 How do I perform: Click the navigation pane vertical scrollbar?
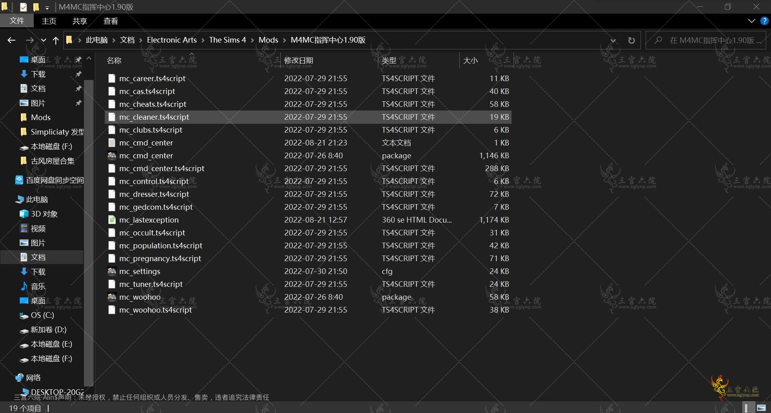click(89, 233)
